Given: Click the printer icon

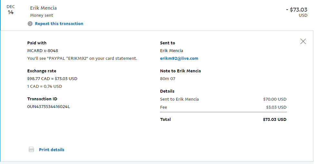Looking at the screenshot, I should click(x=31, y=150).
